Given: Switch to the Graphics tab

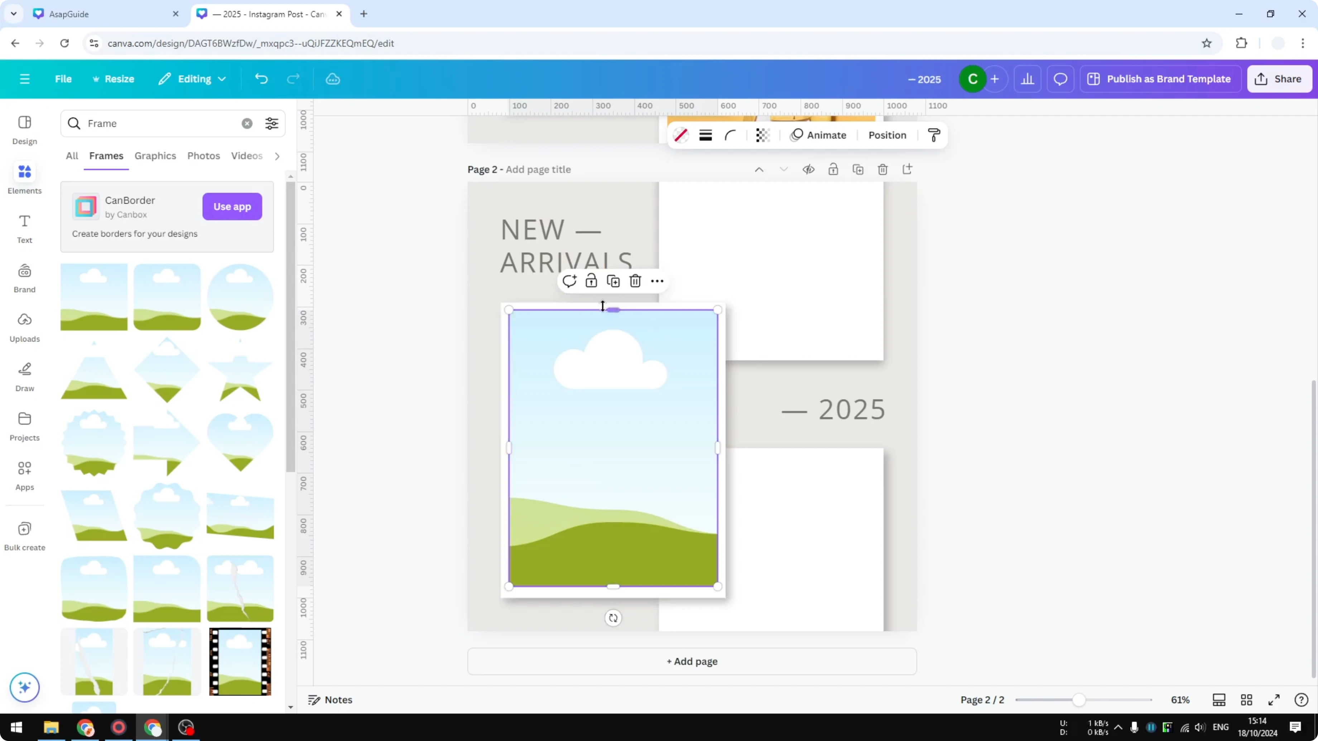Looking at the screenshot, I should 155,156.
